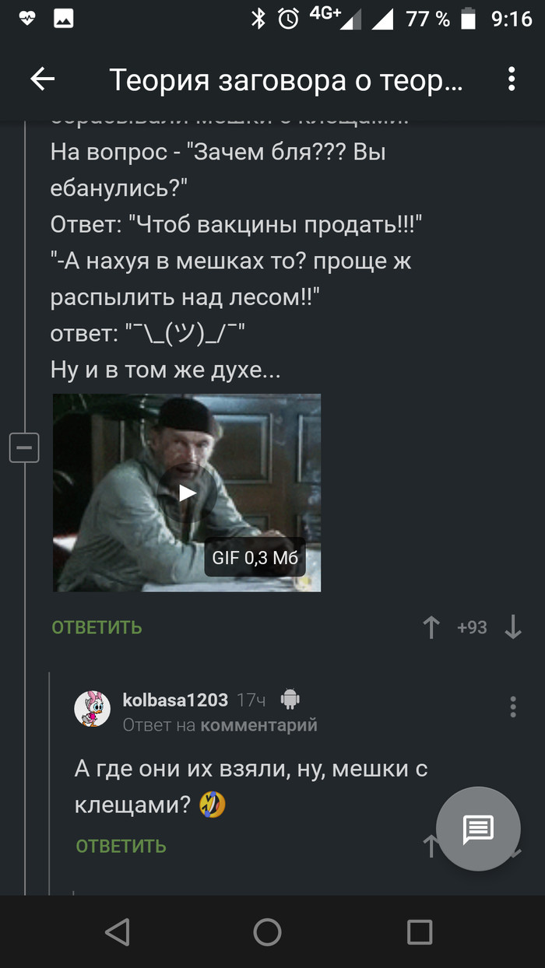Tap the post title 'Теория заговора о теор…'
Viewport: 545px width, 968px height.
286,79
